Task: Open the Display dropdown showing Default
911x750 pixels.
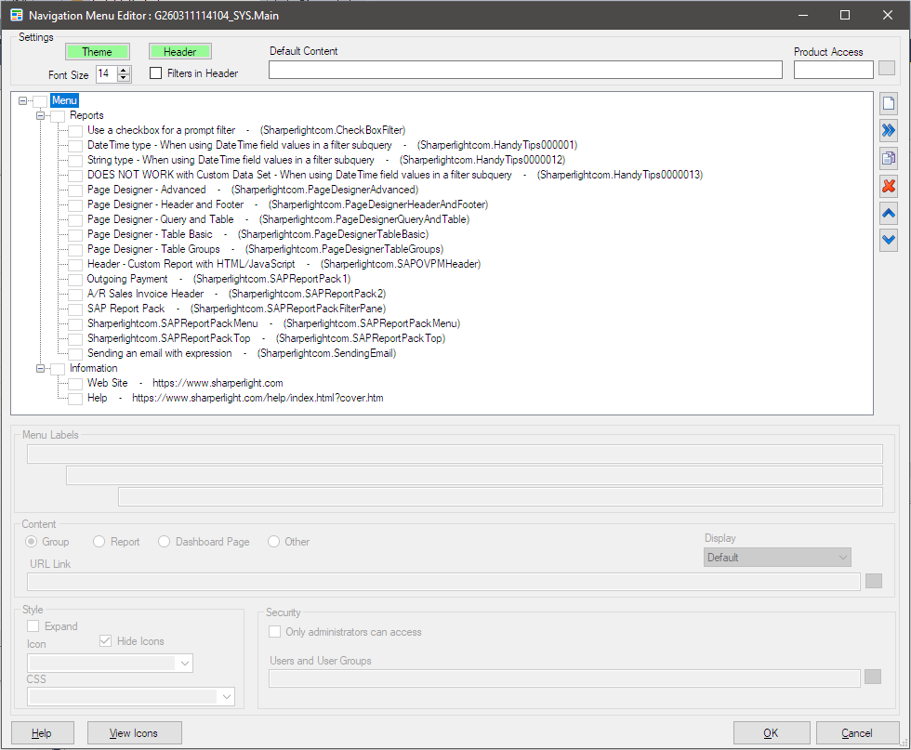Action: pyautogui.click(x=777, y=558)
